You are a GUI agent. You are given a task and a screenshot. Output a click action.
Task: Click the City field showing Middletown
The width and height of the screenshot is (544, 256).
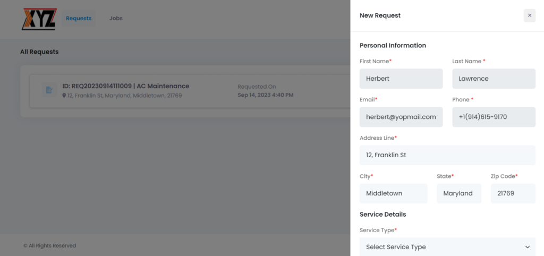394,193
